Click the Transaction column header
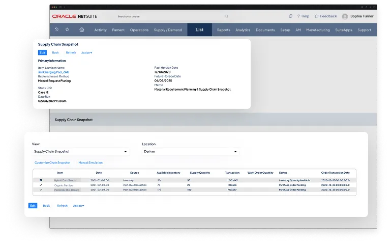 232,173
